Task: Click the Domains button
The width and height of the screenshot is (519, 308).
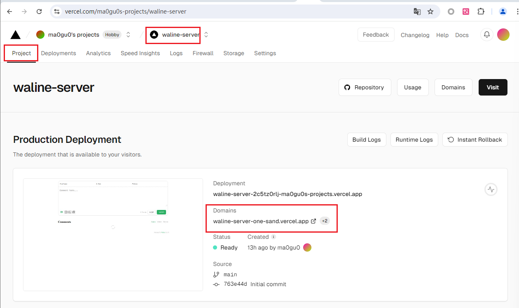Action: click(x=453, y=87)
